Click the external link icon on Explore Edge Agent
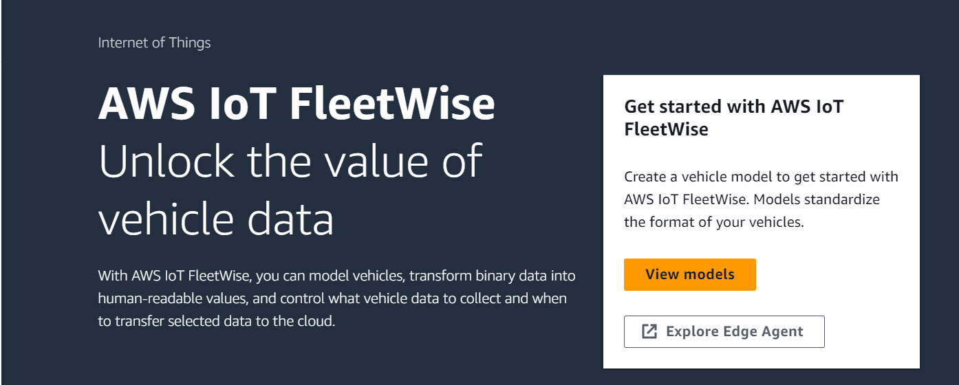Viewport: 959px width, 385px height. [649, 331]
